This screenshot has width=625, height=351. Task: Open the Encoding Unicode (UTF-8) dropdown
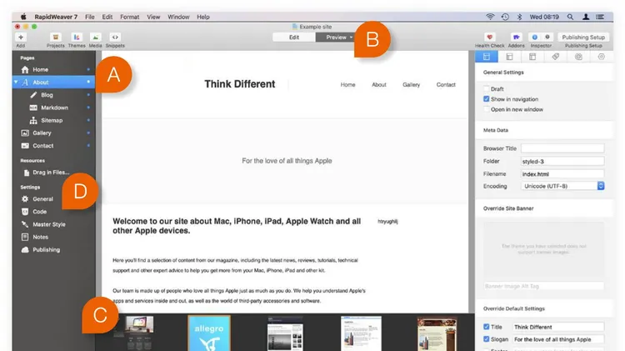562,186
